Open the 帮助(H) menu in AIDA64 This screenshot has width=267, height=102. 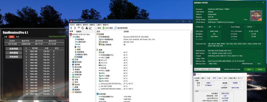tap(106, 25)
